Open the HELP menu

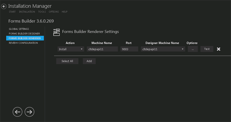click(x=64, y=12)
